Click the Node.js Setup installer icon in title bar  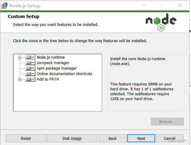tap(4, 5)
